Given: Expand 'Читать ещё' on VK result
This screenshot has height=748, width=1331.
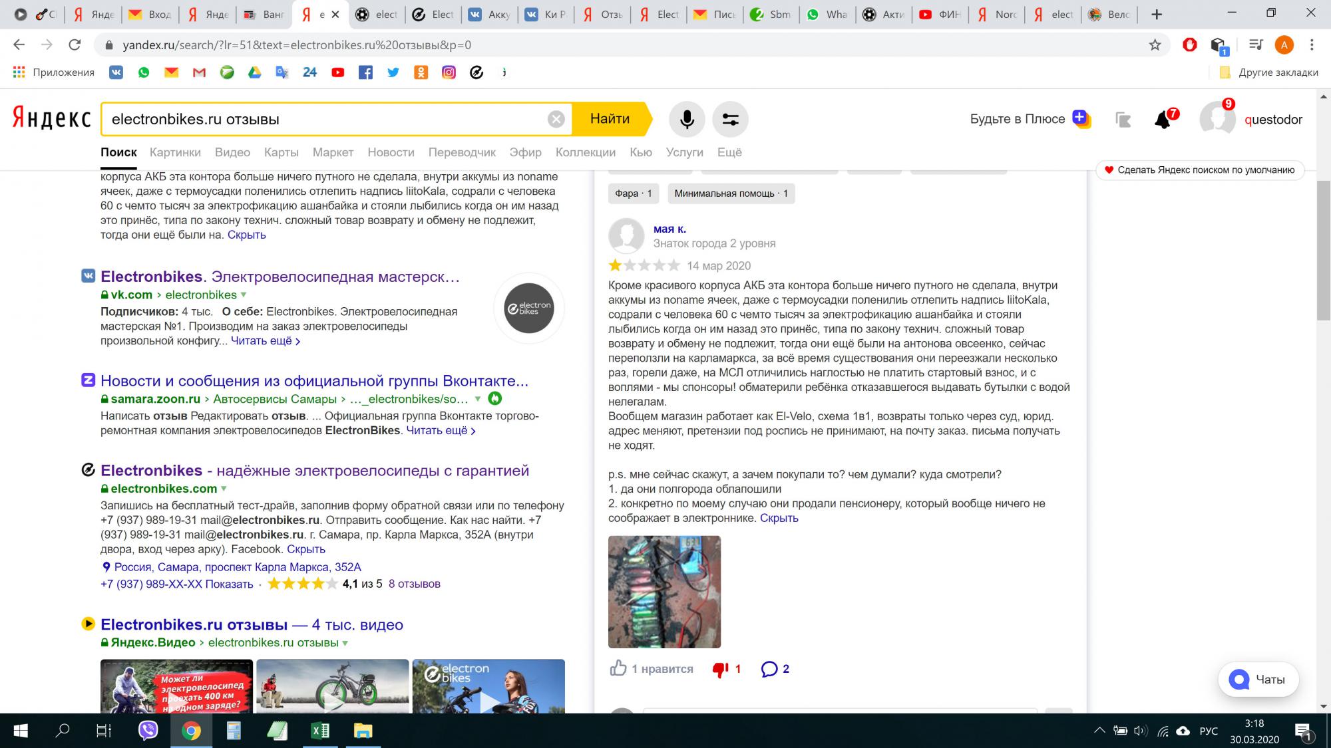Looking at the screenshot, I should click(266, 340).
